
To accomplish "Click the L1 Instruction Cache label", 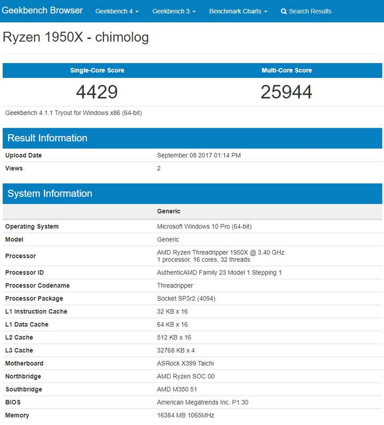I will [x=36, y=312].
